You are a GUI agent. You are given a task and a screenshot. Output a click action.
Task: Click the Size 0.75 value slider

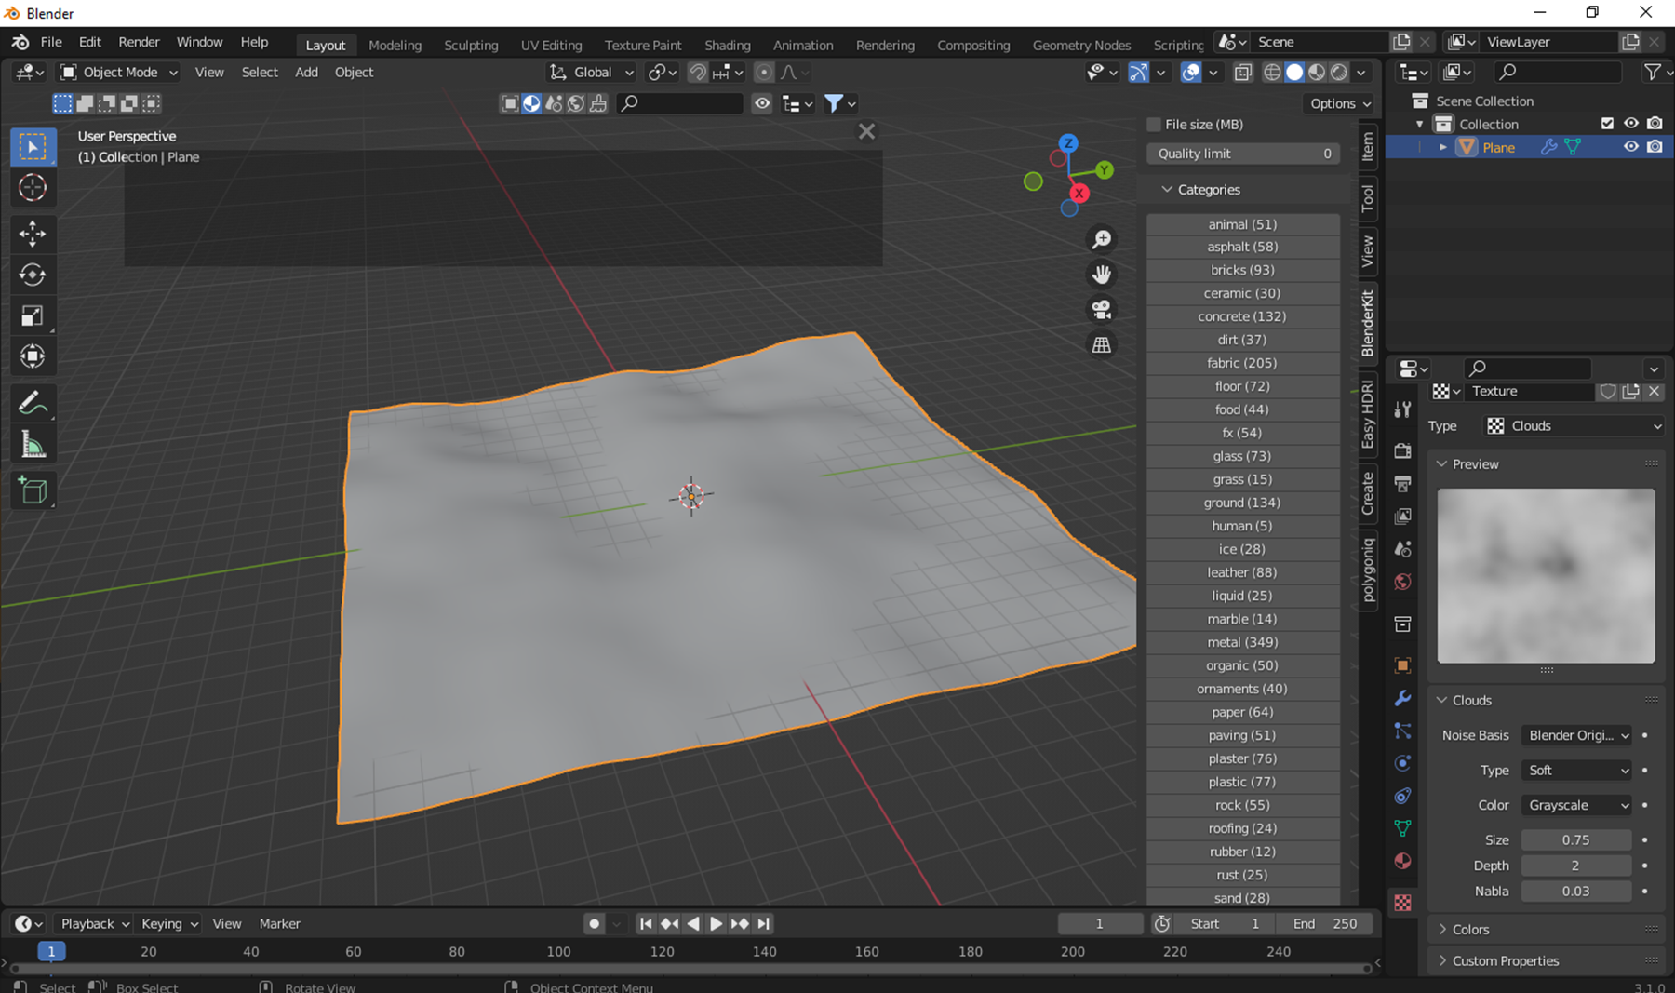(x=1576, y=839)
